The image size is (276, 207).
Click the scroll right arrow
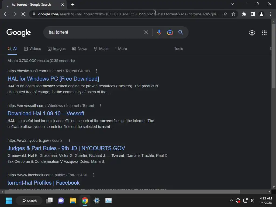(x=269, y=192)
